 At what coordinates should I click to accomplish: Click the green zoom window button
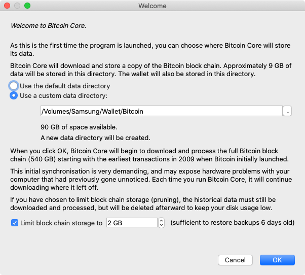click(27, 6)
